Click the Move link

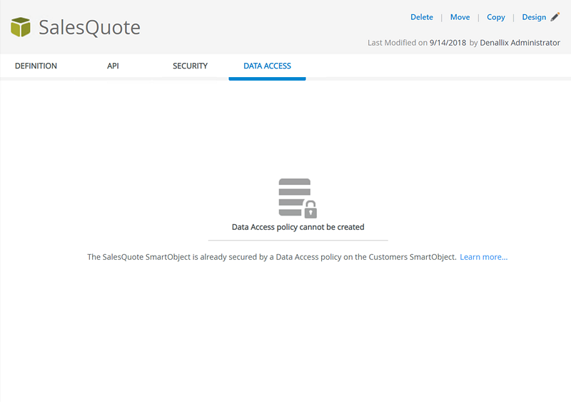pos(460,17)
